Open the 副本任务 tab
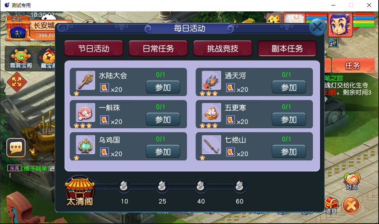The height and width of the screenshot is (224, 379). click(x=287, y=49)
